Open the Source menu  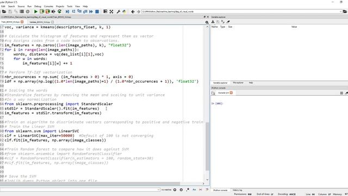click(x=21, y=7)
